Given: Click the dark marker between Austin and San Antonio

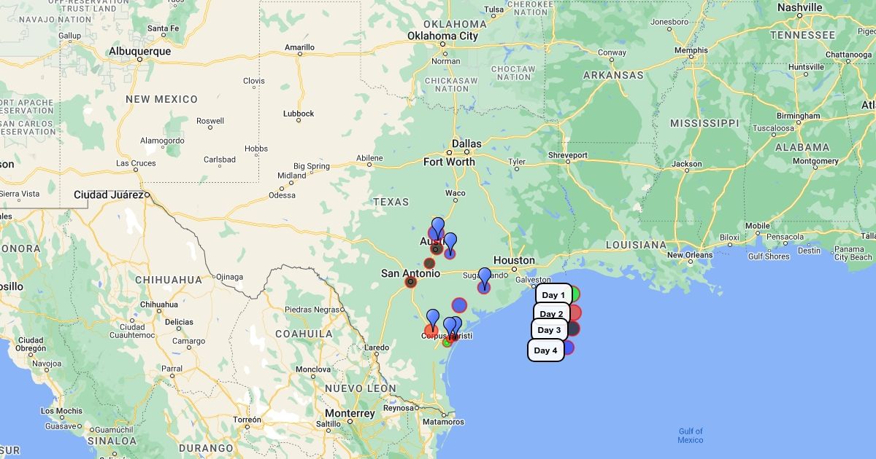Looking at the screenshot, I should pyautogui.click(x=429, y=263).
